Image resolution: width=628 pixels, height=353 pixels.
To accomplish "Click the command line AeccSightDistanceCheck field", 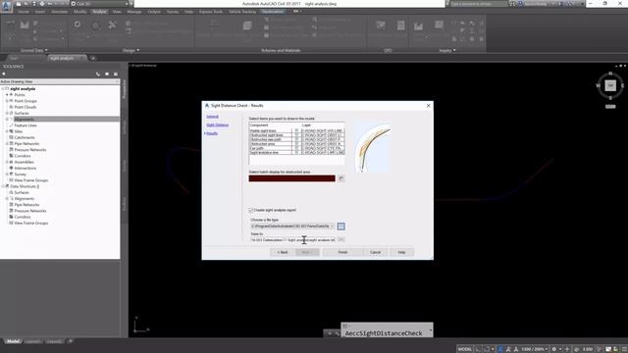I will tap(384, 333).
